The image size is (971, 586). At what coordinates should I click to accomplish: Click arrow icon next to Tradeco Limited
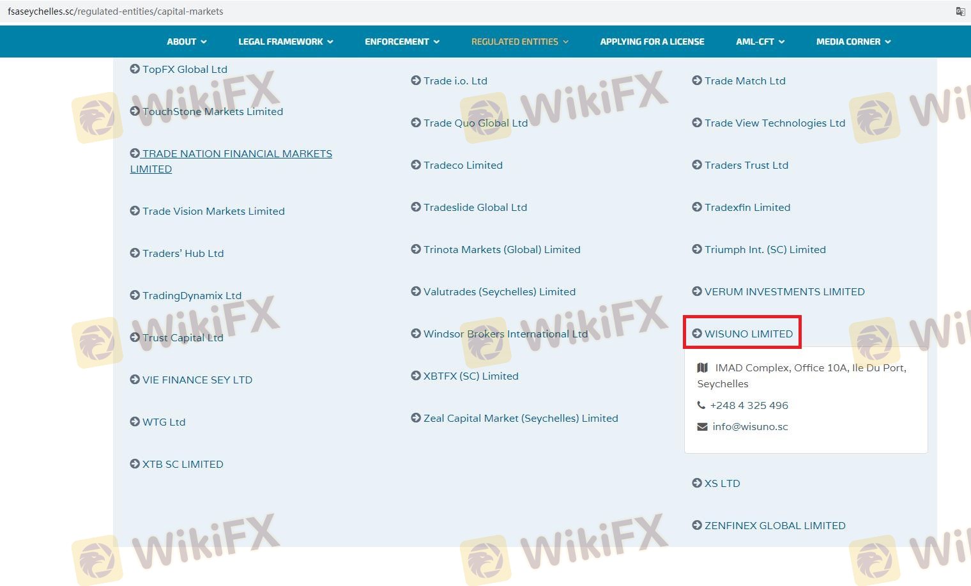(x=416, y=165)
